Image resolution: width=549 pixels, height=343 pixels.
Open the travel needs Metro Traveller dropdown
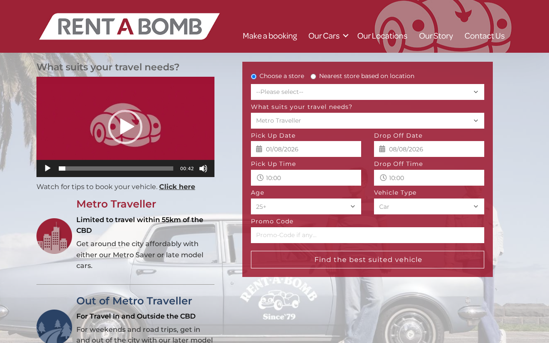point(368,120)
